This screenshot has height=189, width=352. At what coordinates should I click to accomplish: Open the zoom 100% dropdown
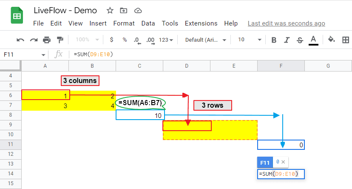pyautogui.click(x=87, y=40)
